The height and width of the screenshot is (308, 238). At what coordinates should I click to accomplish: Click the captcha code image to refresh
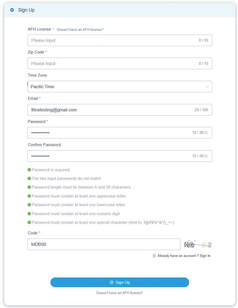coord(198,245)
